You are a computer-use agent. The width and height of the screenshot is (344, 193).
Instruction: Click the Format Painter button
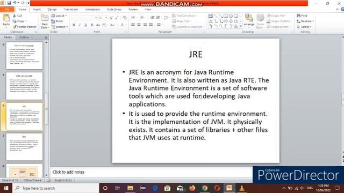click(25, 27)
